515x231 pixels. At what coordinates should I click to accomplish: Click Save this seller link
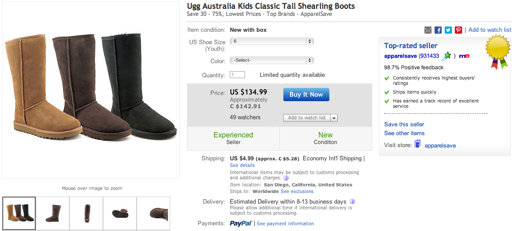pyautogui.click(x=404, y=124)
